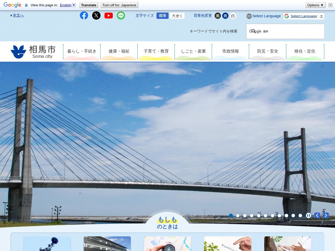Select standard text size 標準
The width and height of the screenshot is (335, 251).
tap(163, 16)
